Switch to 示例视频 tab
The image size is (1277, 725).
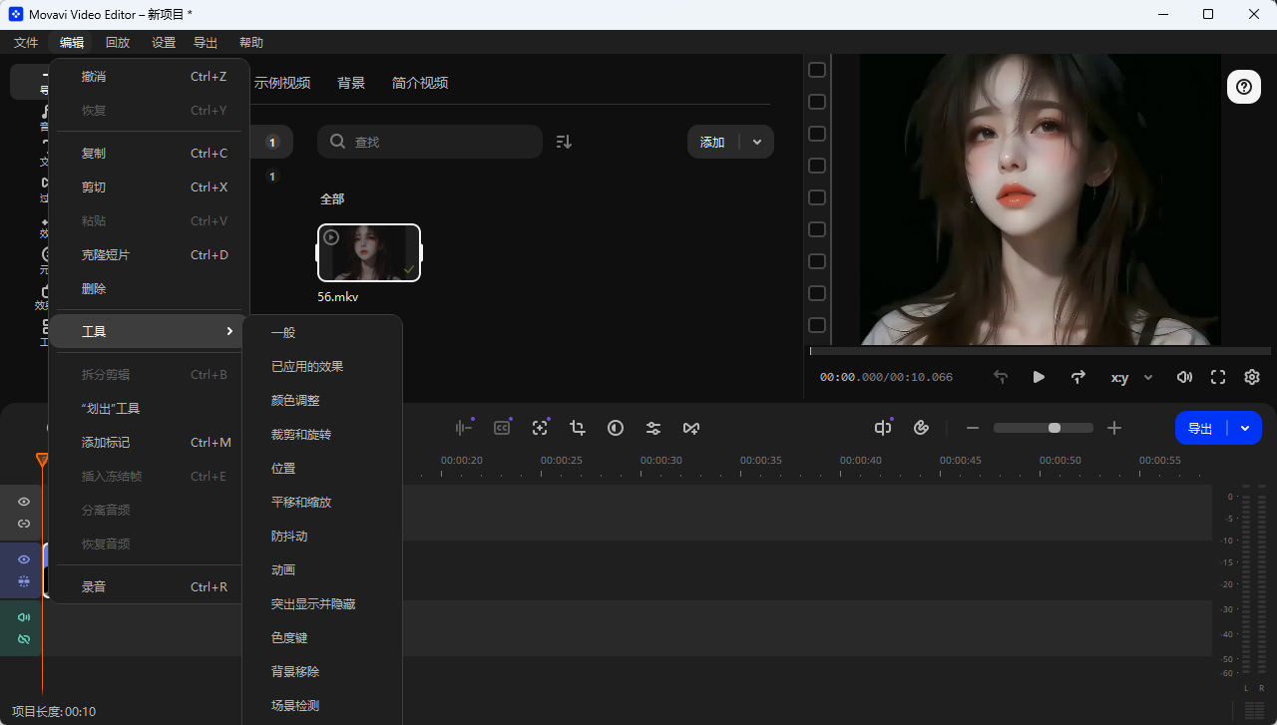tap(282, 83)
